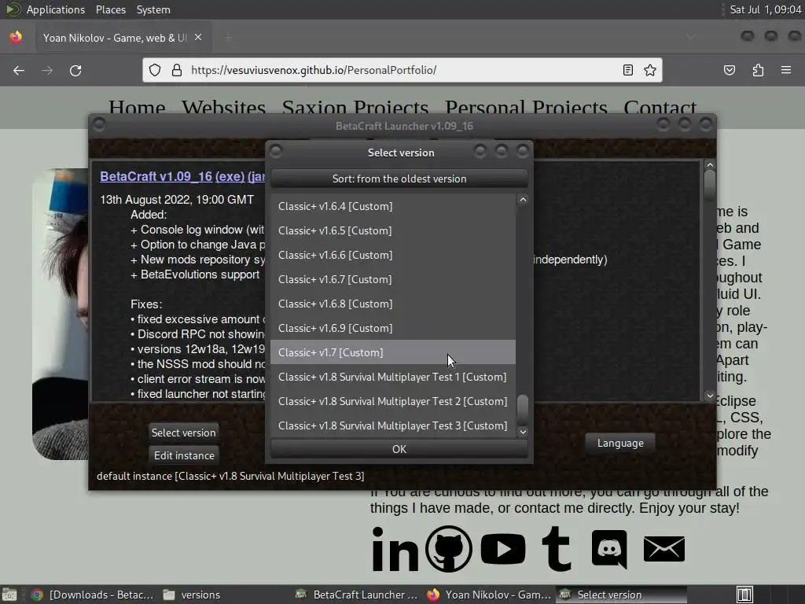Open the BetaCraft v1.09_16 changelog link
The height and width of the screenshot is (604, 805).
[156, 176]
